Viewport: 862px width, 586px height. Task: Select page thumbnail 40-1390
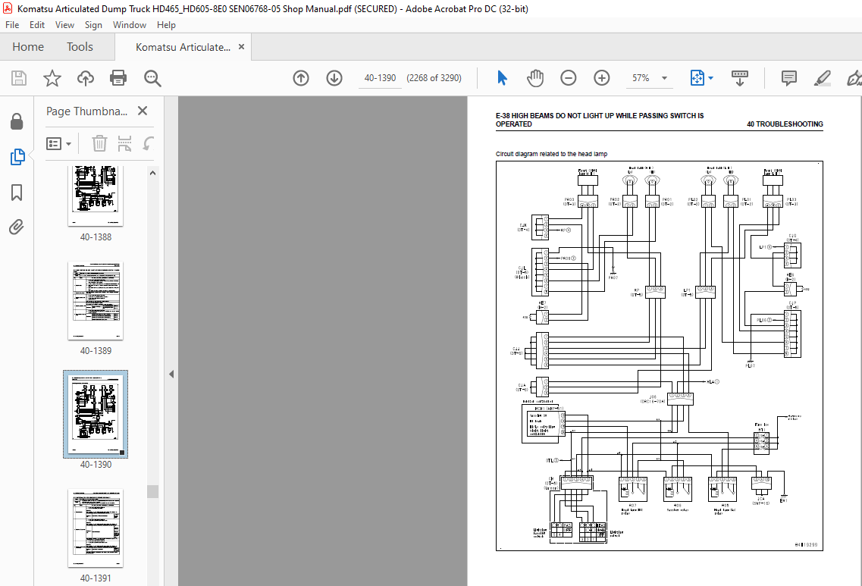click(x=96, y=414)
